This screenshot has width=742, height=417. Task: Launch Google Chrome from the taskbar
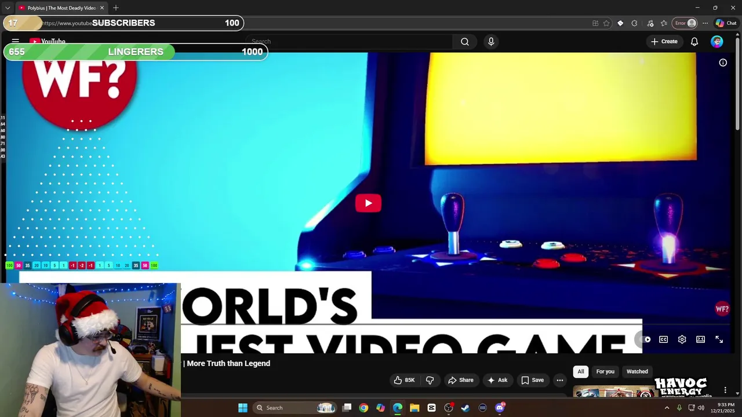[363, 408]
